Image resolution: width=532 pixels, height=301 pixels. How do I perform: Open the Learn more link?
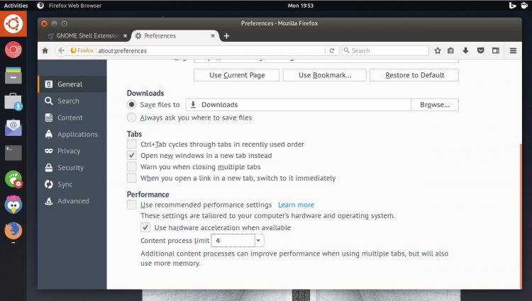point(296,205)
